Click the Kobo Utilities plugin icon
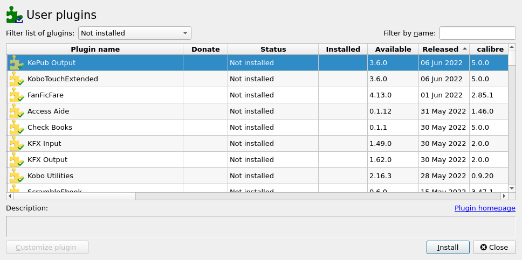This screenshot has height=260, width=522. 16,176
